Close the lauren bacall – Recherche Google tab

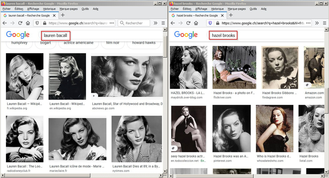[54, 15]
